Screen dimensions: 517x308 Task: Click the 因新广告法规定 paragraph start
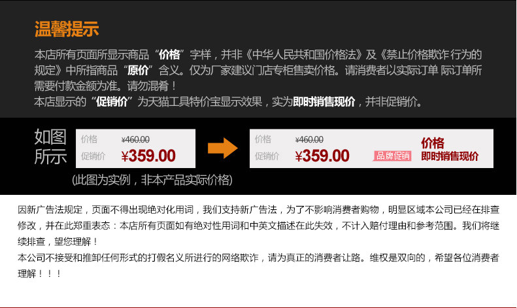tap(50, 210)
